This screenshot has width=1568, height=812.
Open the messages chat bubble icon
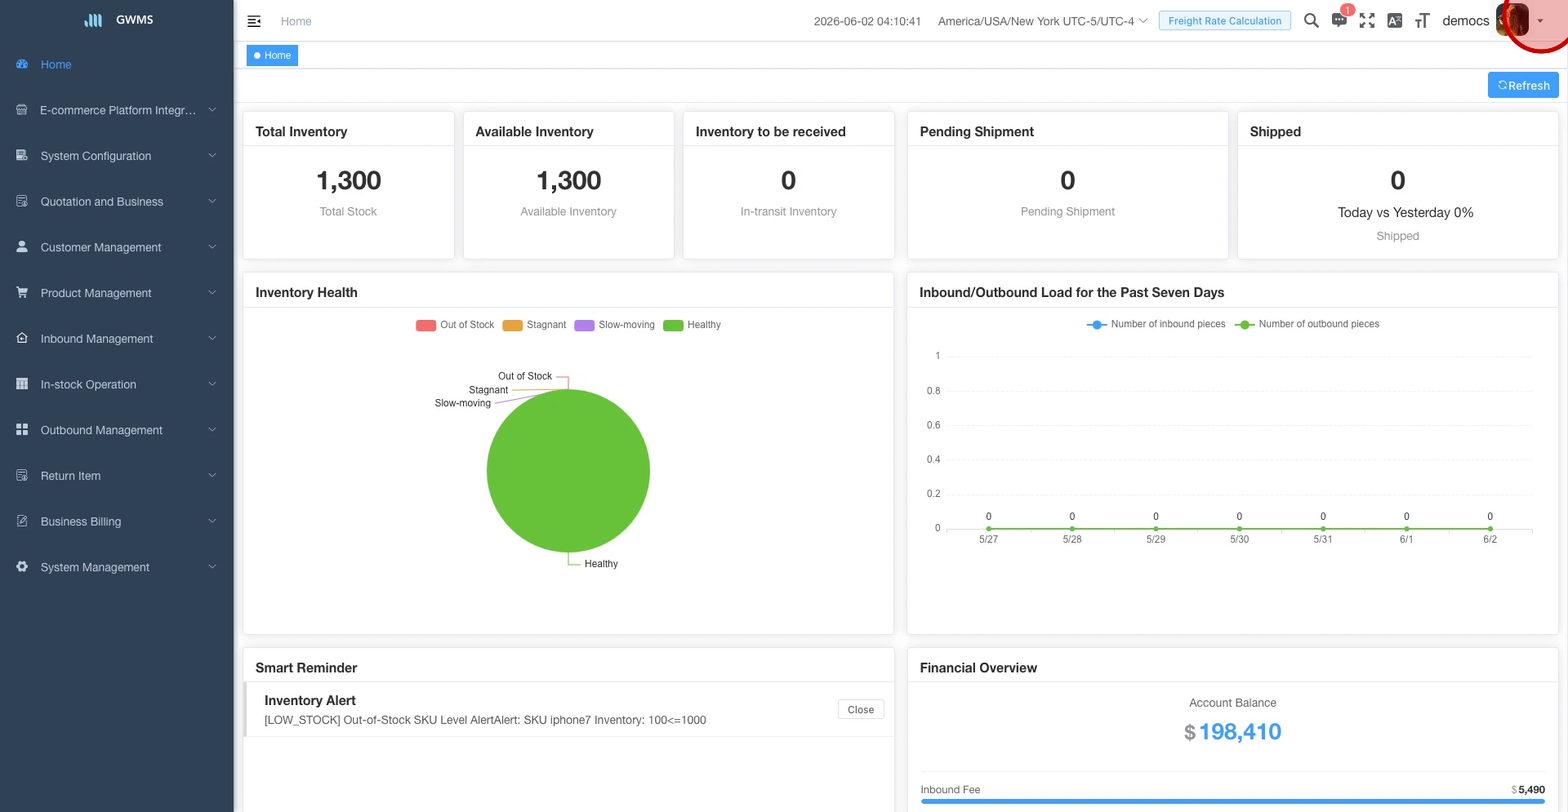(1339, 21)
